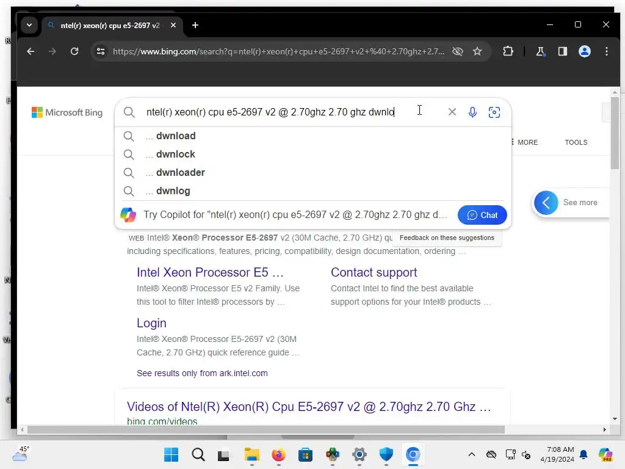Viewport: 625px width, 469px height.
Task: Open a new browser tab
Action: click(195, 25)
